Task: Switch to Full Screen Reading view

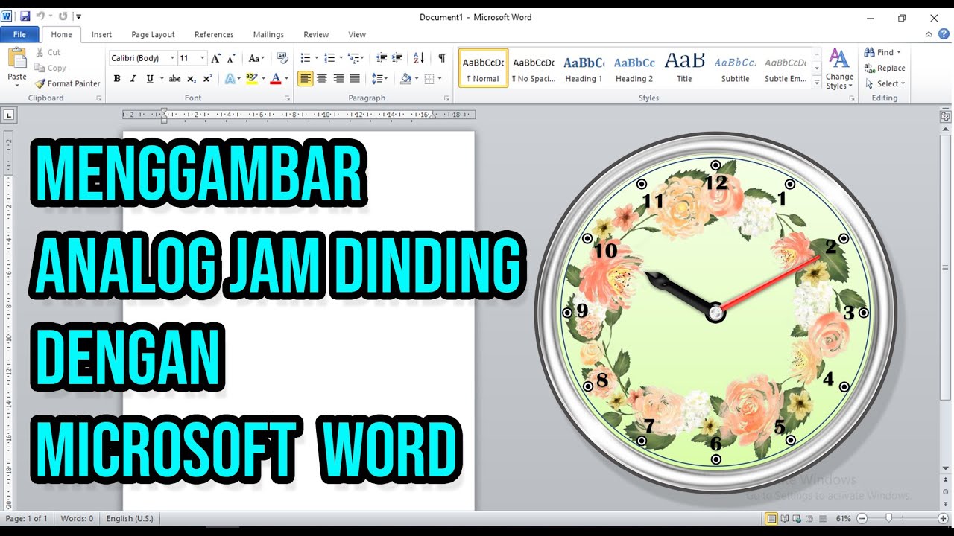Action: coord(785,518)
